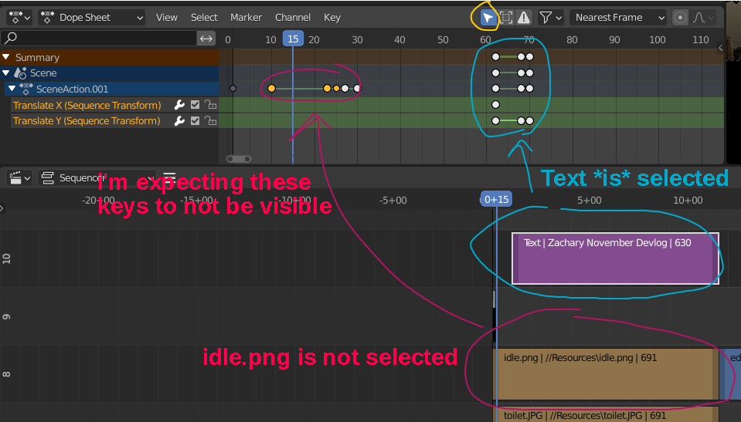Select the SceneAction.001 channel
Screen dimensions: 741x422
coord(111,89)
